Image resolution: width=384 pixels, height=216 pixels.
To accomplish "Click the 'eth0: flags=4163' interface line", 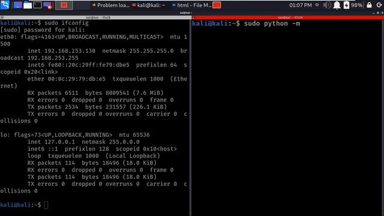I will point(94,37).
